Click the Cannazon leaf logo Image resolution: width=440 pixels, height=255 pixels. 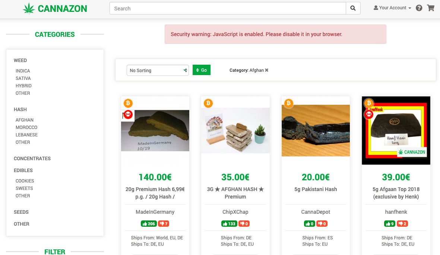(x=29, y=9)
